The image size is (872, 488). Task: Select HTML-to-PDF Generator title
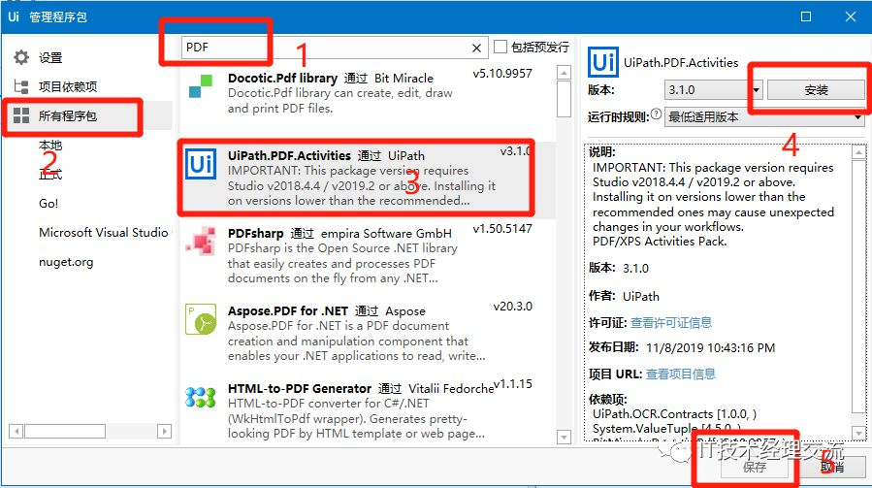pos(300,388)
